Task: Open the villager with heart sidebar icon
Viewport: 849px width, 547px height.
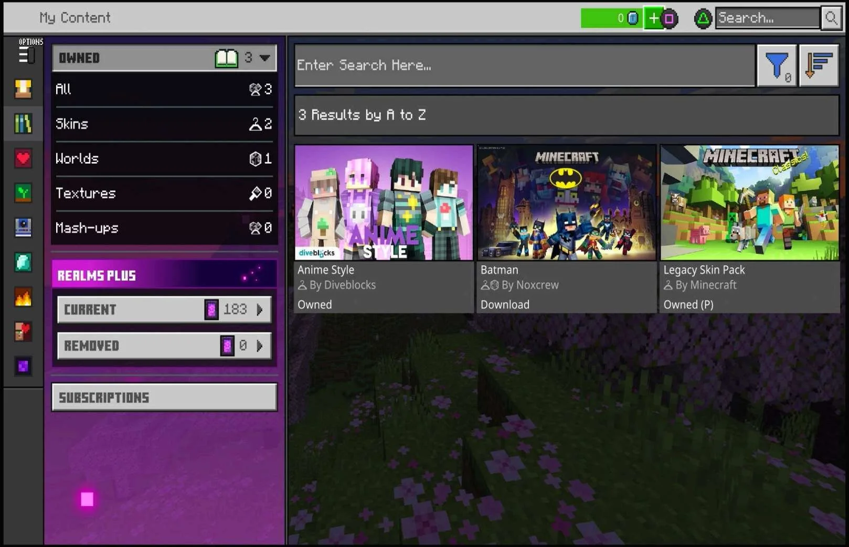Action: click(x=23, y=331)
